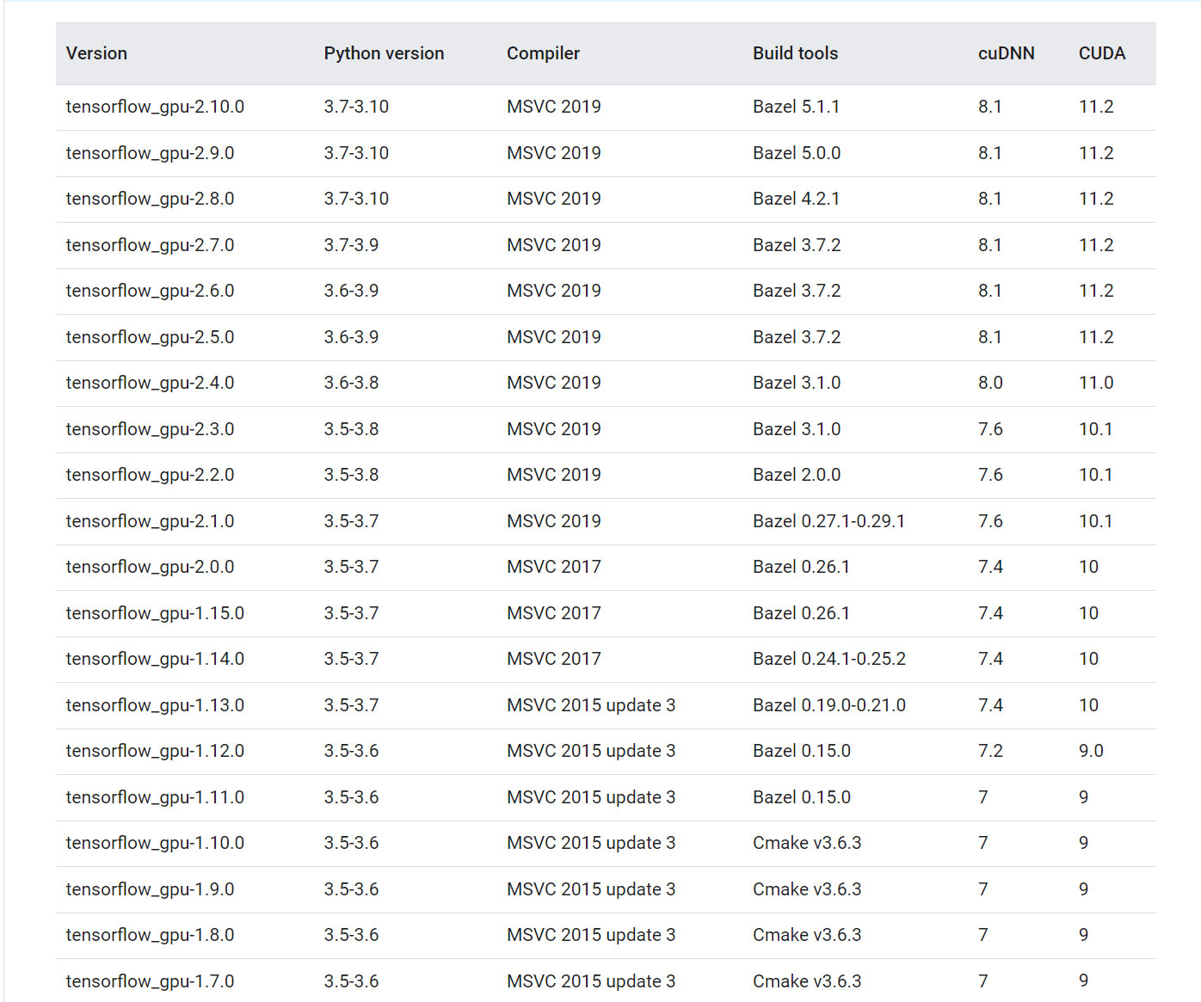Click the CUDA value "9.0"
This screenshot has height=1002, width=1201.
click(x=1091, y=751)
